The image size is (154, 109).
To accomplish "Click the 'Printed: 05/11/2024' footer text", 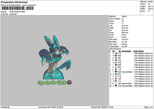I will pos(102,107).
